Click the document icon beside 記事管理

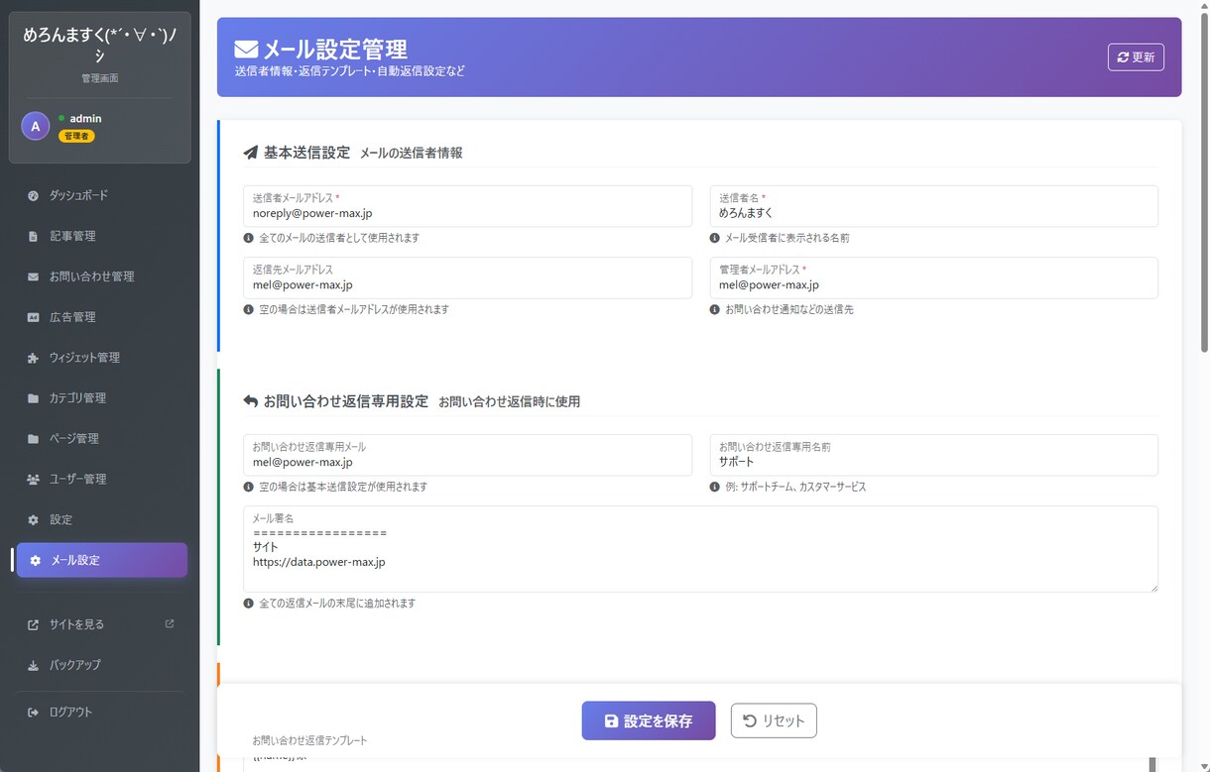click(33, 236)
